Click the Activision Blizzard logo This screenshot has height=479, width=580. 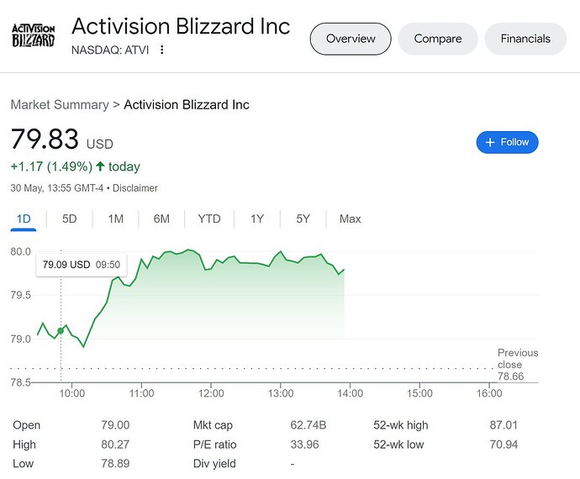click(34, 35)
